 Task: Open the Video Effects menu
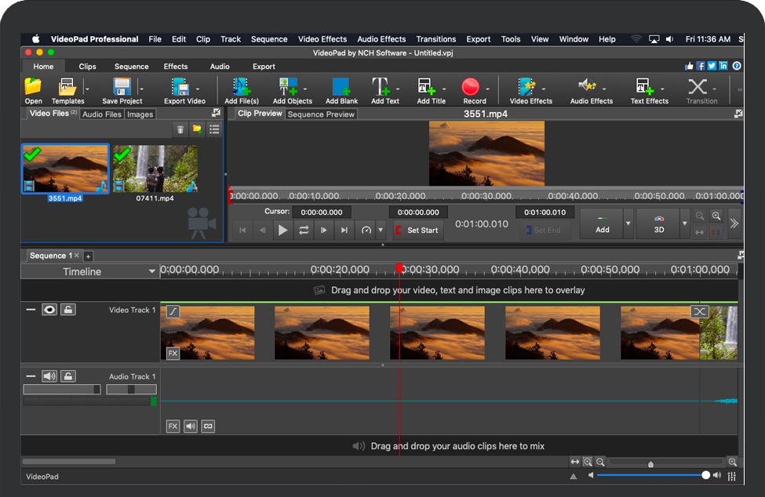(322, 38)
